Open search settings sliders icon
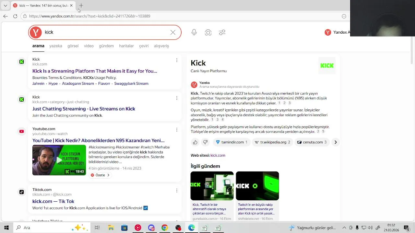Viewport: 415px width, 233px height. click(222, 32)
